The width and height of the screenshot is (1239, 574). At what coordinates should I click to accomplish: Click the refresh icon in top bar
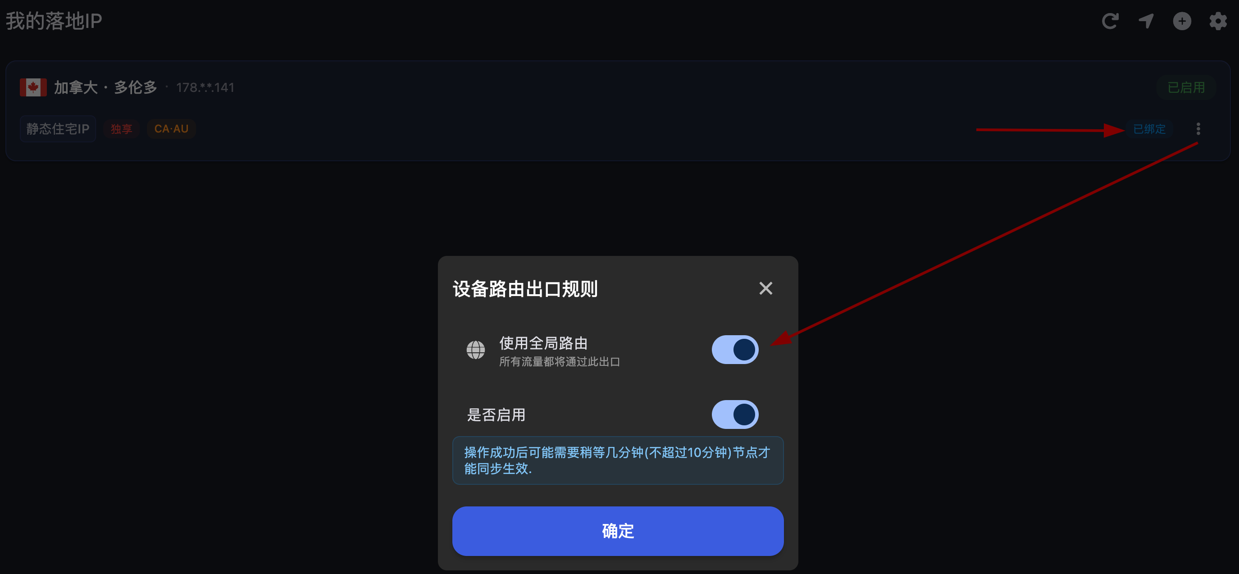tap(1110, 21)
